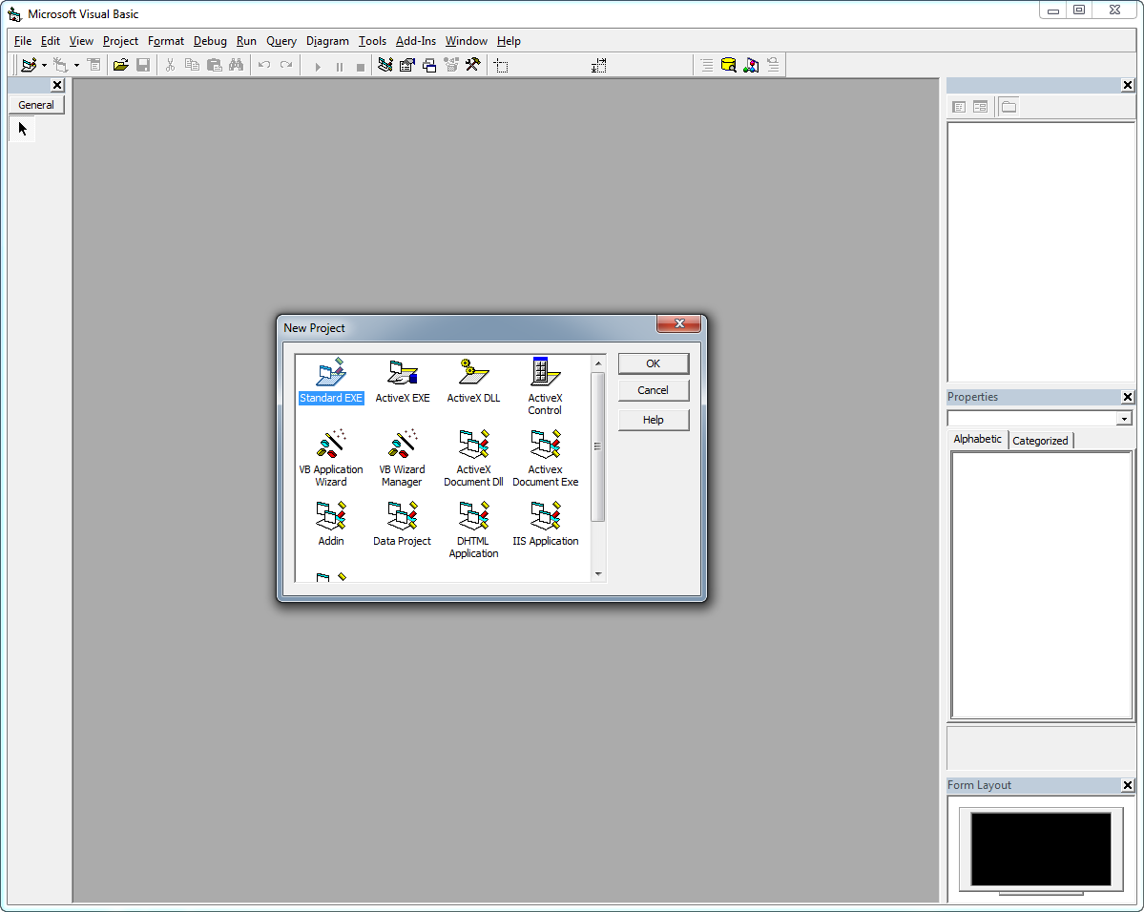This screenshot has height=912, width=1144.
Task: Open the View menu
Action: (x=81, y=41)
